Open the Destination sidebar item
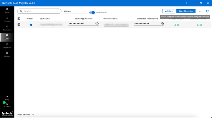 (7, 28)
